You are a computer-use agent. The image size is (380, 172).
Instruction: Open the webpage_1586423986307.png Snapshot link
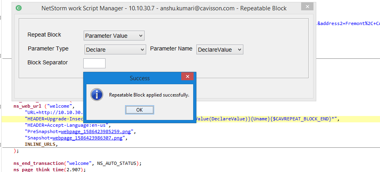88,138
